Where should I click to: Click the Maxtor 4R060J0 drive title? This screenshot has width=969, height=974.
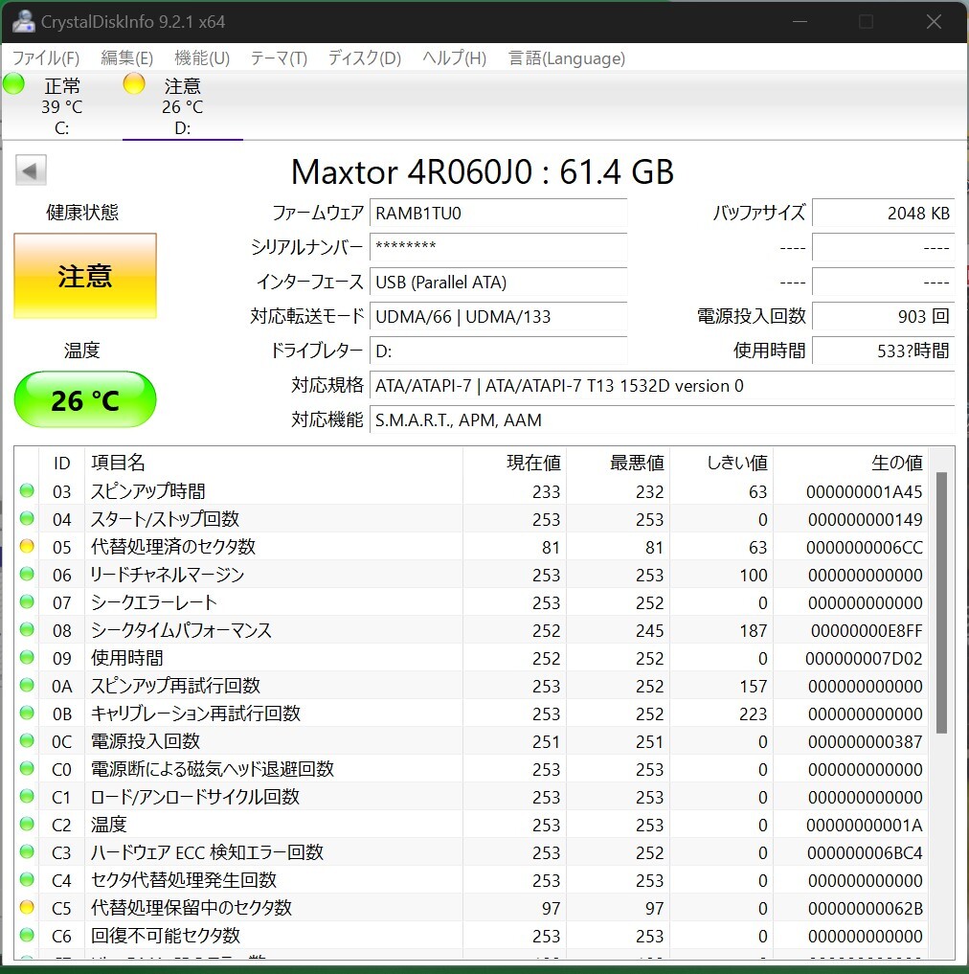[x=483, y=172]
